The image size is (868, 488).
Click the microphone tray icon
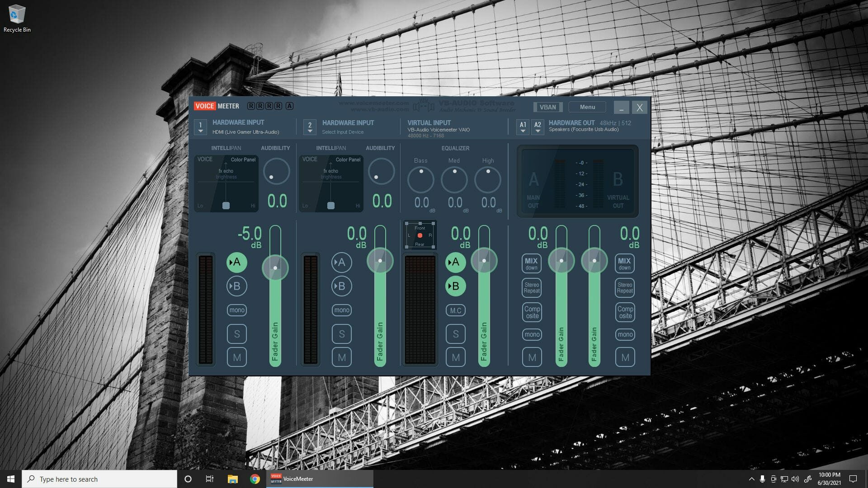point(762,479)
